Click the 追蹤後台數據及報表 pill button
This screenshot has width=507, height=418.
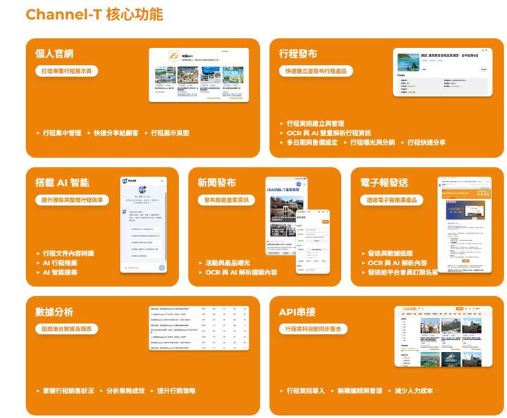click(x=66, y=329)
